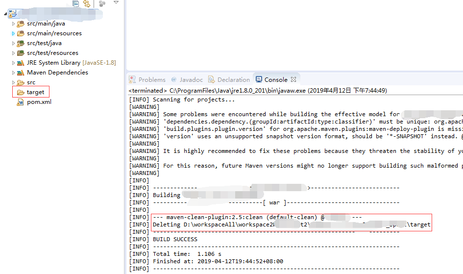The height and width of the screenshot is (274, 463).
Task: Toggle Link with Editor icon
Action: click(x=87, y=3)
